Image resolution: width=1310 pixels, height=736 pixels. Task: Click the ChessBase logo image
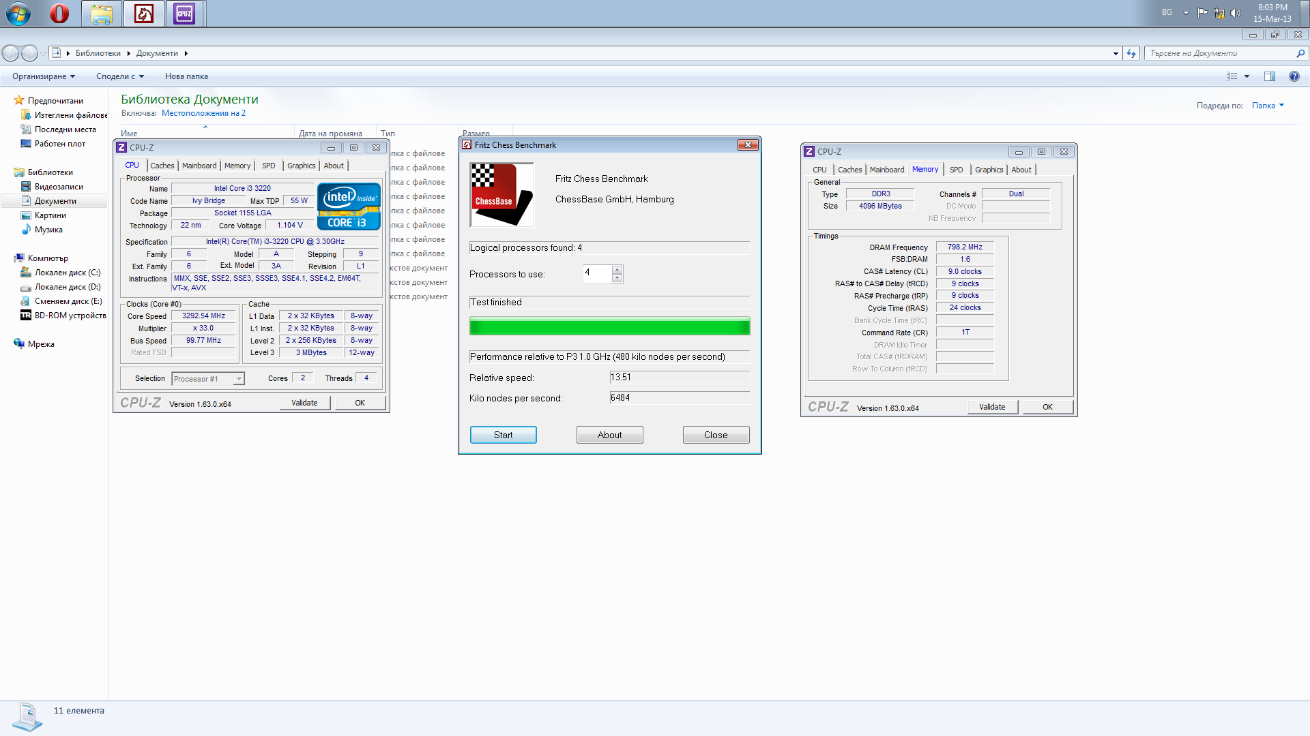coord(502,195)
